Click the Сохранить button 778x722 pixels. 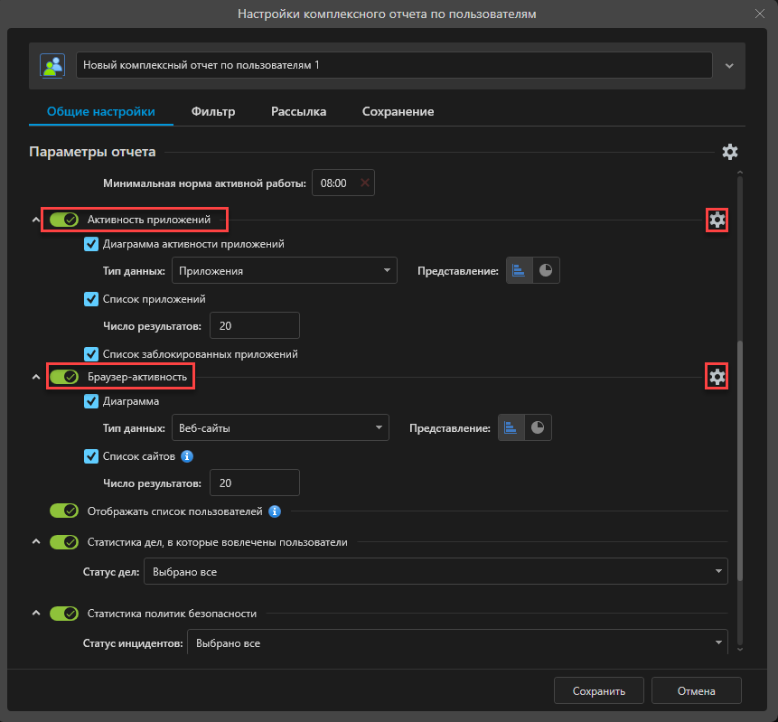click(x=598, y=691)
